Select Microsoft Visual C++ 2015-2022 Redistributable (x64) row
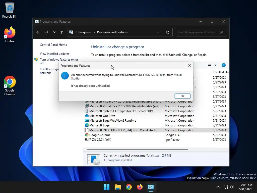The image size is (257, 193). (157, 106)
